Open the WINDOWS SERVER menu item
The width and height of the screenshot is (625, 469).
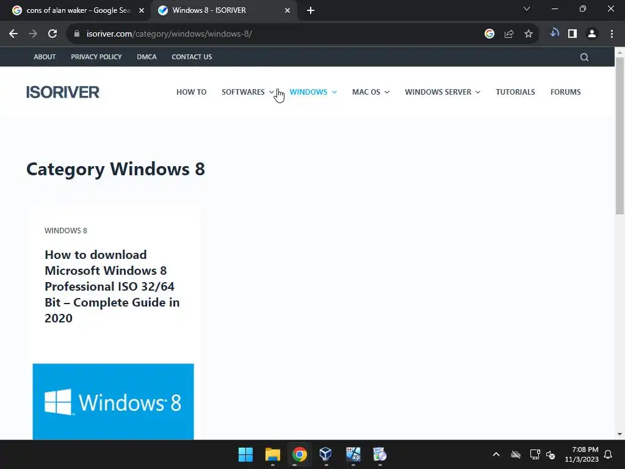click(438, 92)
